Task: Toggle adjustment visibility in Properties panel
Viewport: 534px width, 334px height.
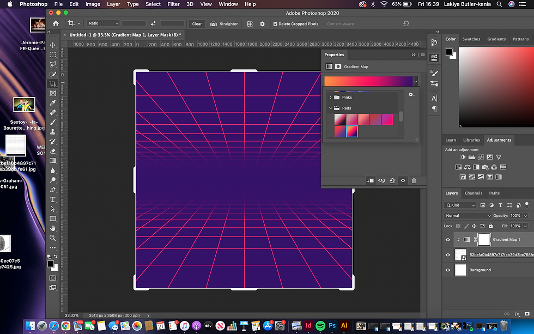Action: (403, 181)
